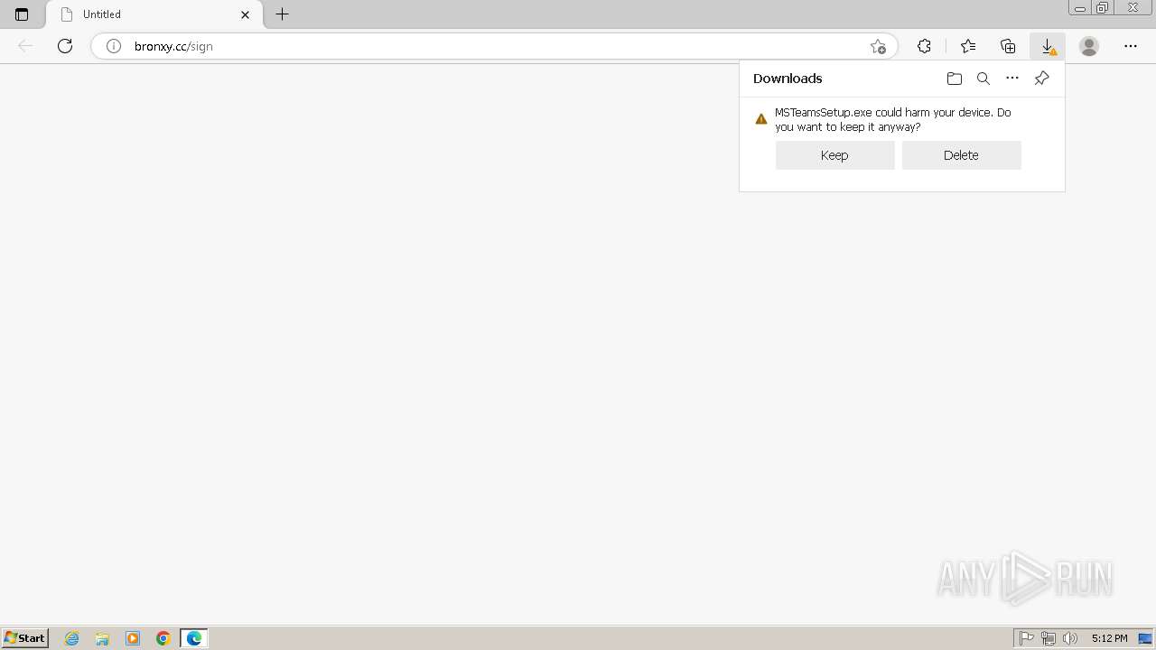The image size is (1156, 650).
Task: Click the 5:12 PM clock
Action: 1109,638
